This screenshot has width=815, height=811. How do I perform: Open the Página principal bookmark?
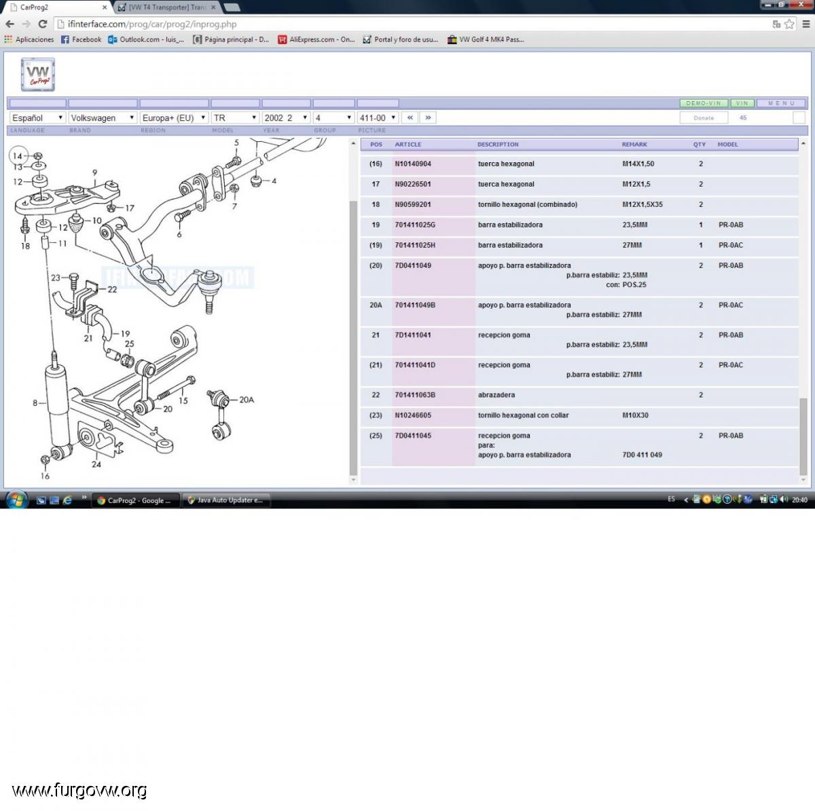(231, 39)
